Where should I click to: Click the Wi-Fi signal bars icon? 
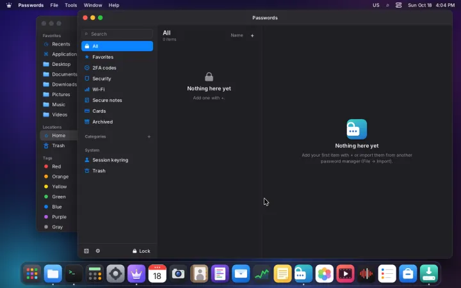point(86,90)
